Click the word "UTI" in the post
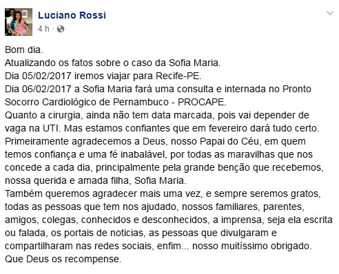The image size is (339, 274). coord(50,128)
